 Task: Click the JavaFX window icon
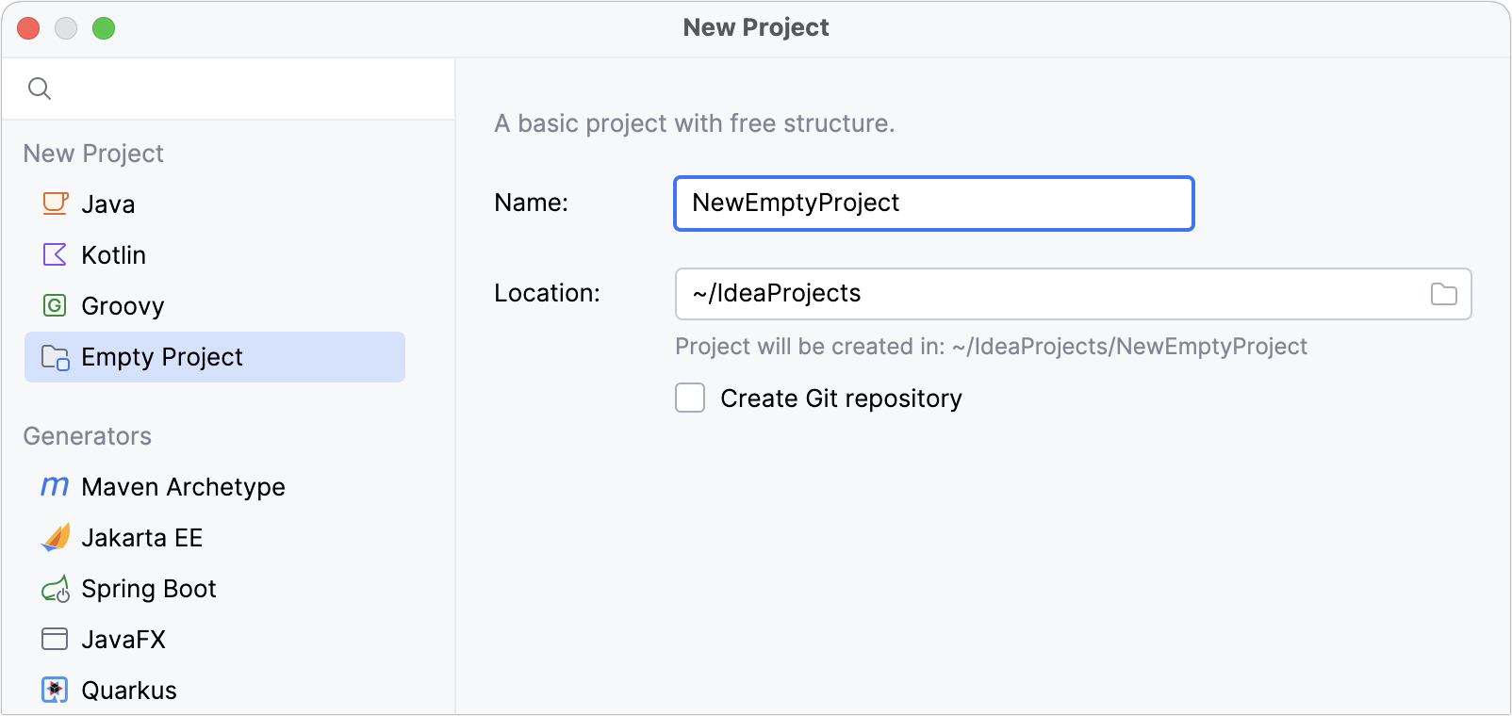coord(55,639)
